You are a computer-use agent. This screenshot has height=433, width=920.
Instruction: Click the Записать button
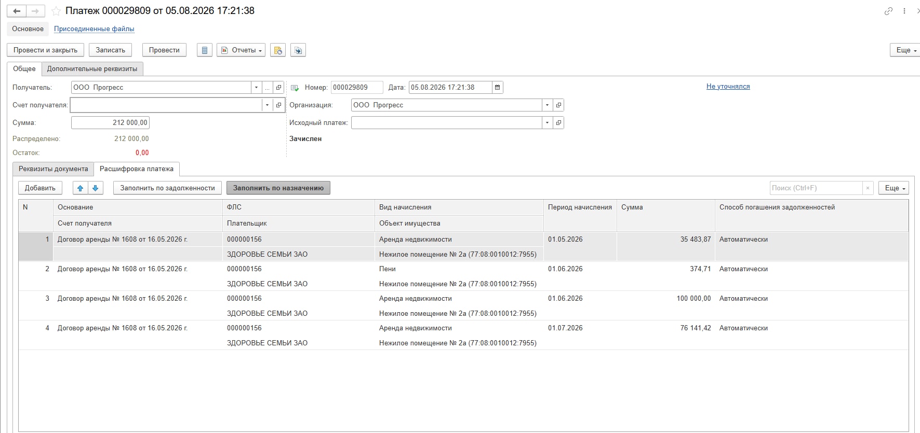110,50
